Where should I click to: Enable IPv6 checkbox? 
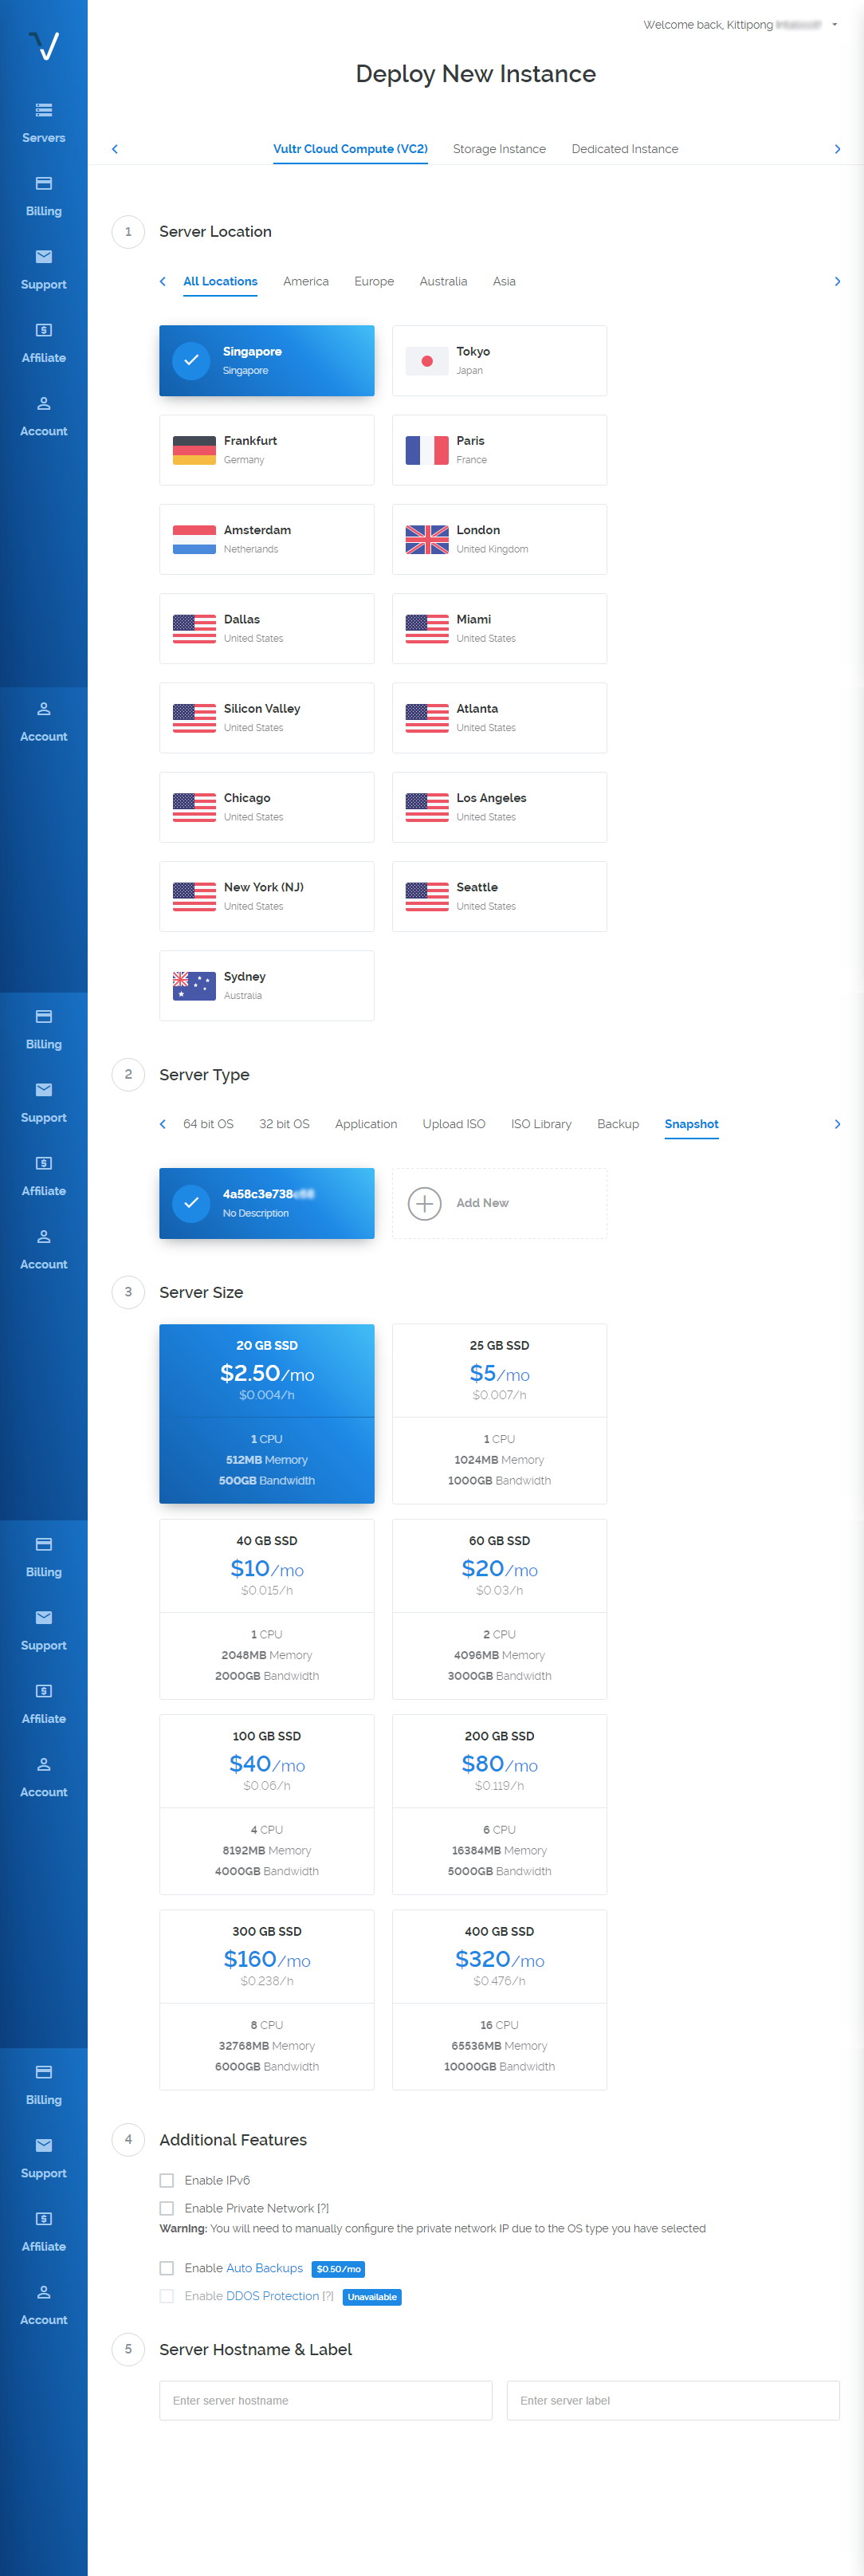[167, 2180]
